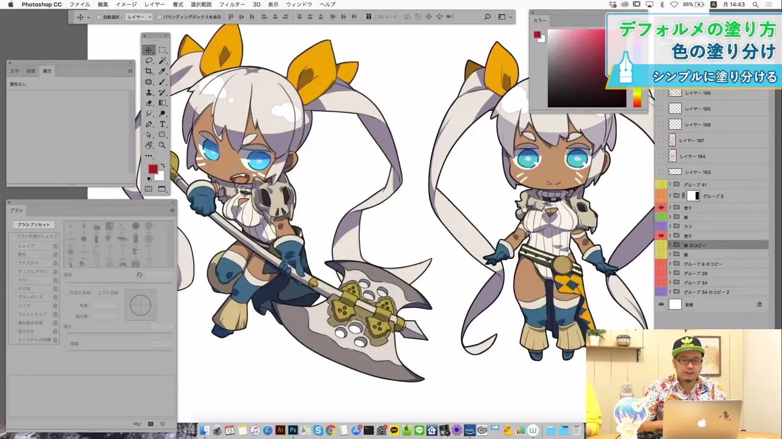Click the red foreground color swatch

[x=152, y=168]
